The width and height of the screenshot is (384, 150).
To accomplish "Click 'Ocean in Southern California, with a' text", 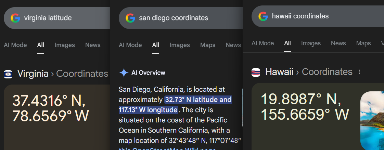I will pos(174,131).
